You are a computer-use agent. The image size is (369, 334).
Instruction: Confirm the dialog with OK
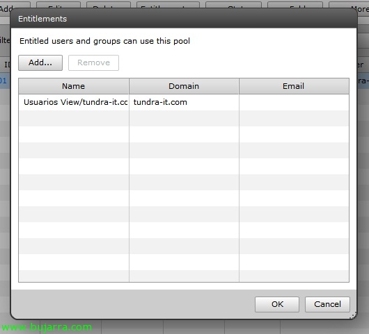click(x=277, y=304)
